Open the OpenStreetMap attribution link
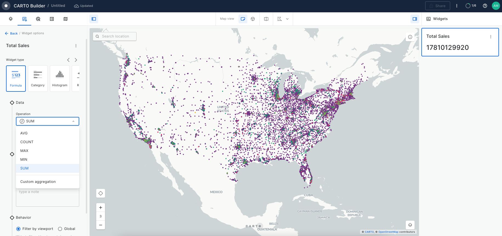Viewport: 502px width, 236px height. (388, 232)
